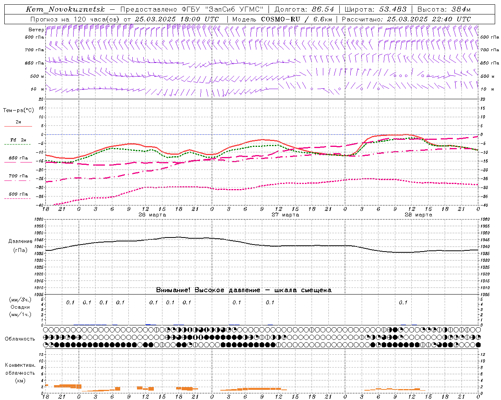The height and width of the screenshot is (400, 501).
Task: Click the 'Осадки' precipitation label
Action: [20, 307]
